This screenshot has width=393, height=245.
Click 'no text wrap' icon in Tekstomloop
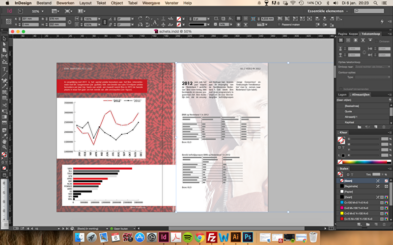[341, 40]
